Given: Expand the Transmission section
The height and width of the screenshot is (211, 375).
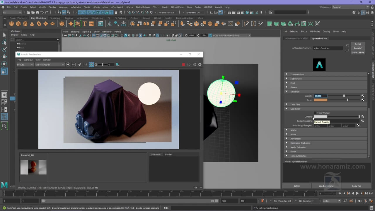Looking at the screenshot, I should 297,74.
